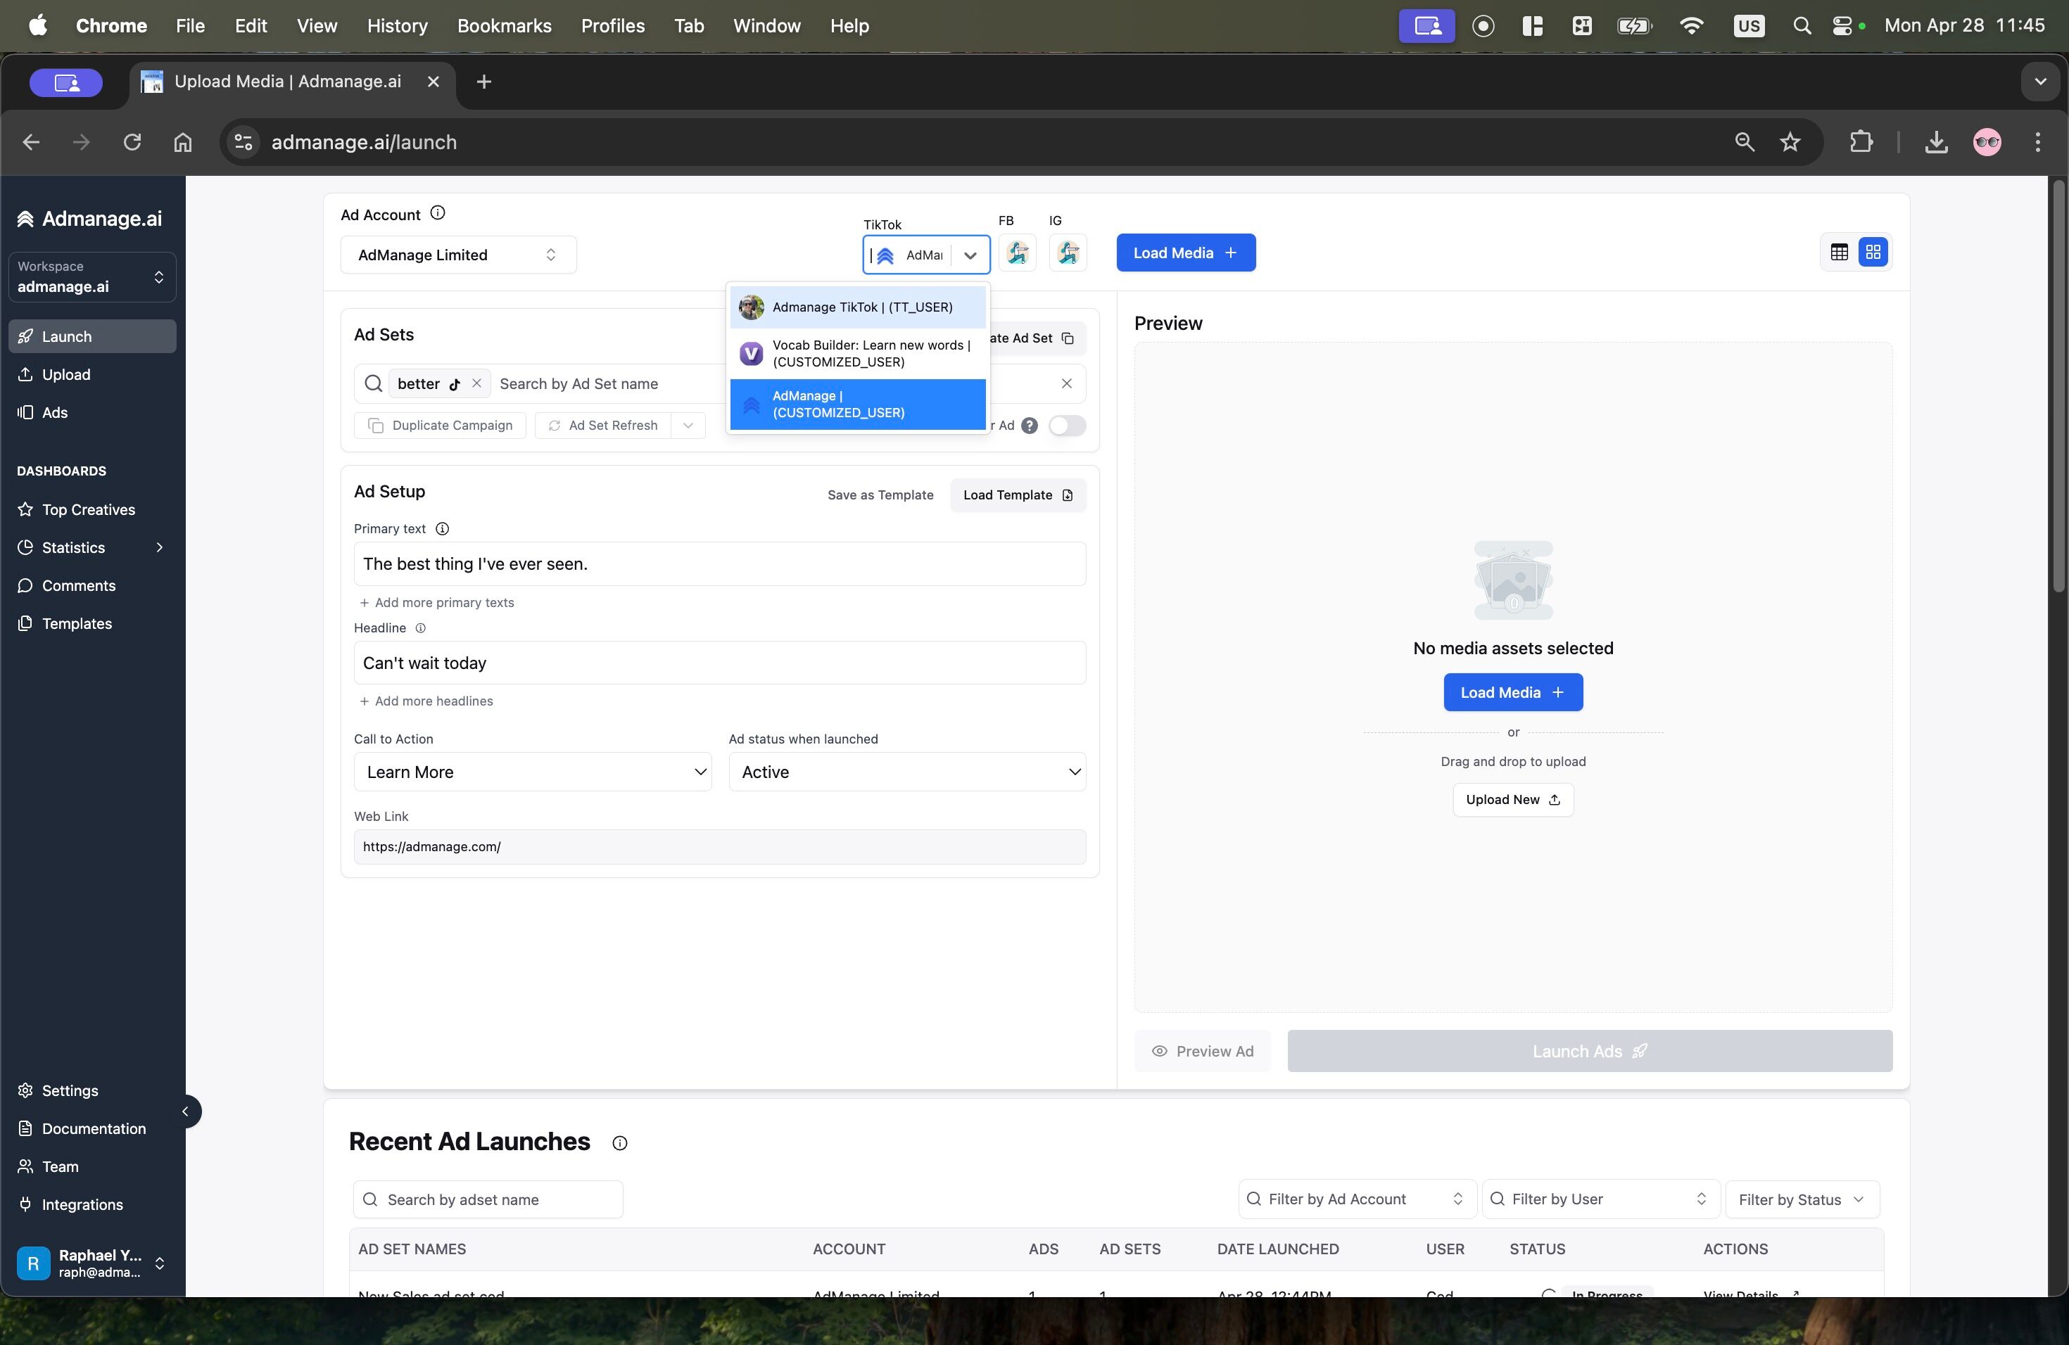Remove the 'better' search tag
The width and height of the screenshot is (2069, 1345).
476,383
